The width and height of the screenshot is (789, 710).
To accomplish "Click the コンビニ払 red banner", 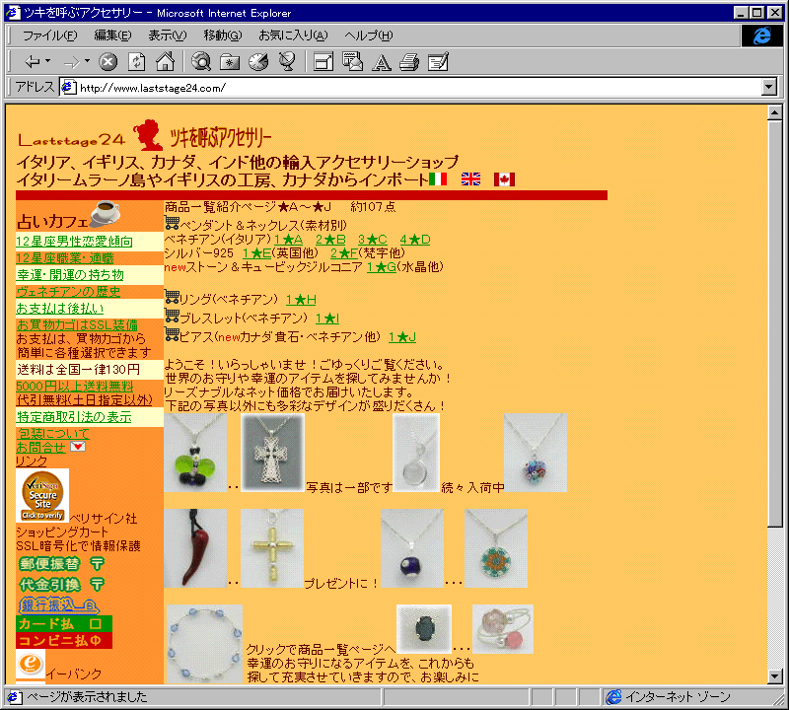I will [x=64, y=641].
